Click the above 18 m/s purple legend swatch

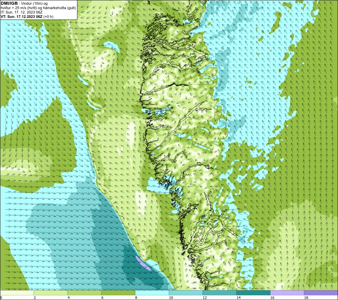point(321,293)
